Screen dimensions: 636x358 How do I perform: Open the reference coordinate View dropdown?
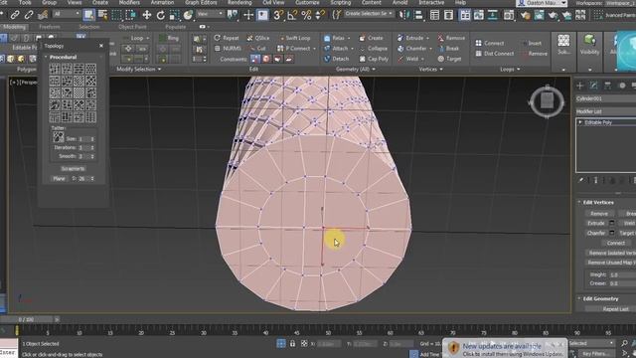coord(210,14)
